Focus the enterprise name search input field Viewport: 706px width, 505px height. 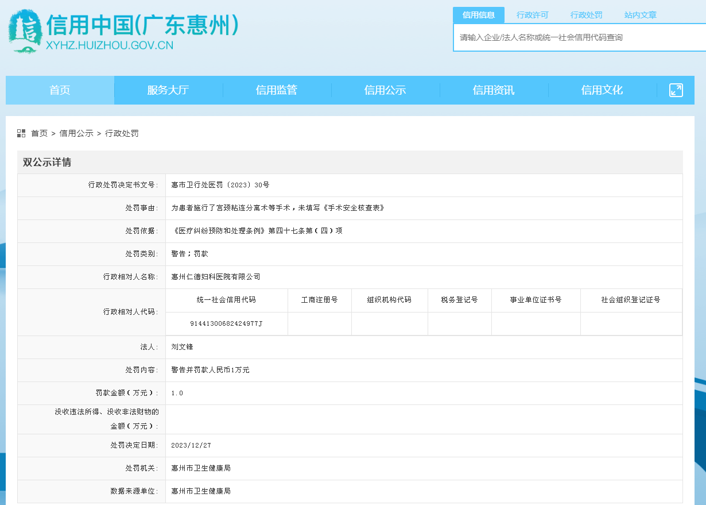580,37
